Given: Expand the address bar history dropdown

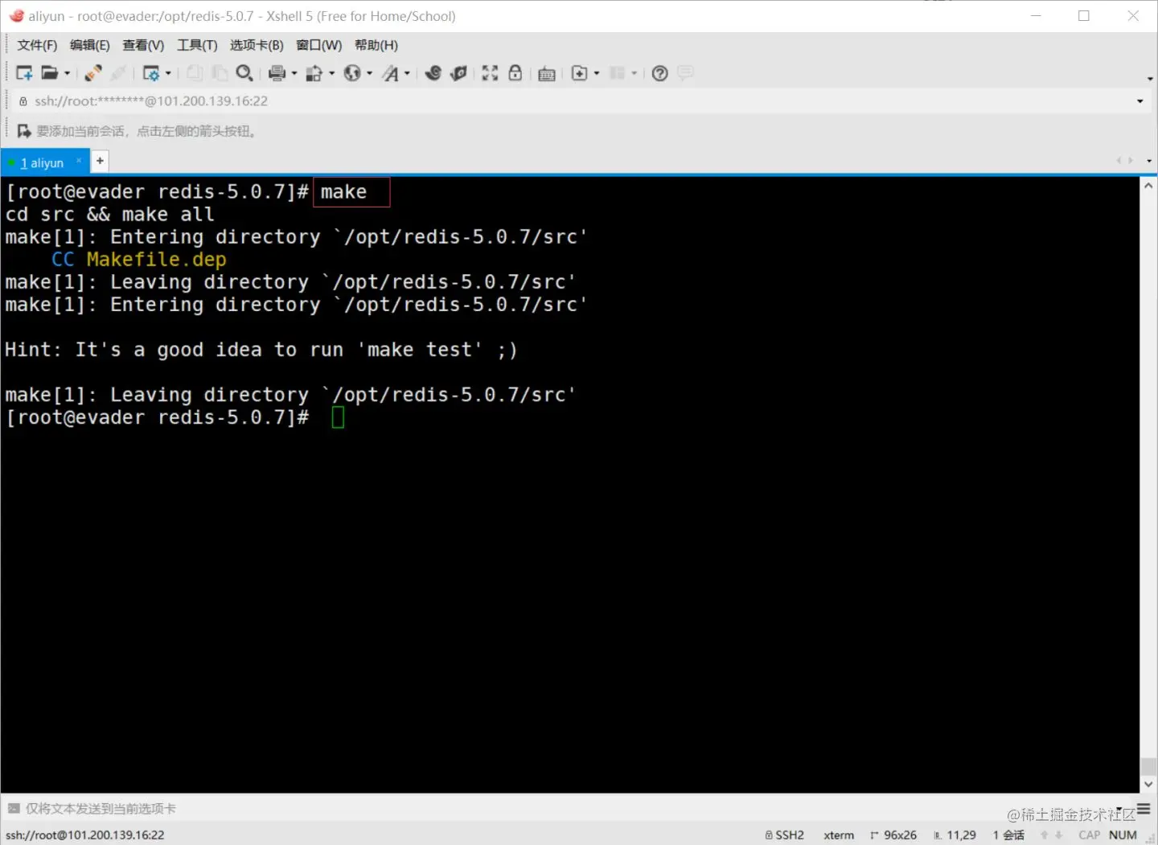Looking at the screenshot, I should 1140,101.
